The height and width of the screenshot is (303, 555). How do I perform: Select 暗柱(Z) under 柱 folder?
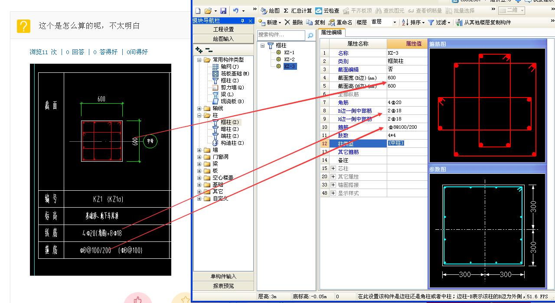click(x=225, y=129)
